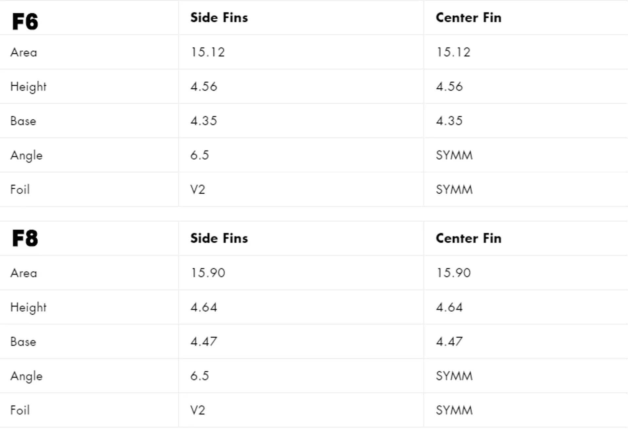Select F6 Center Fin column header
Image resolution: width=628 pixels, height=439 pixels.
pos(468,18)
